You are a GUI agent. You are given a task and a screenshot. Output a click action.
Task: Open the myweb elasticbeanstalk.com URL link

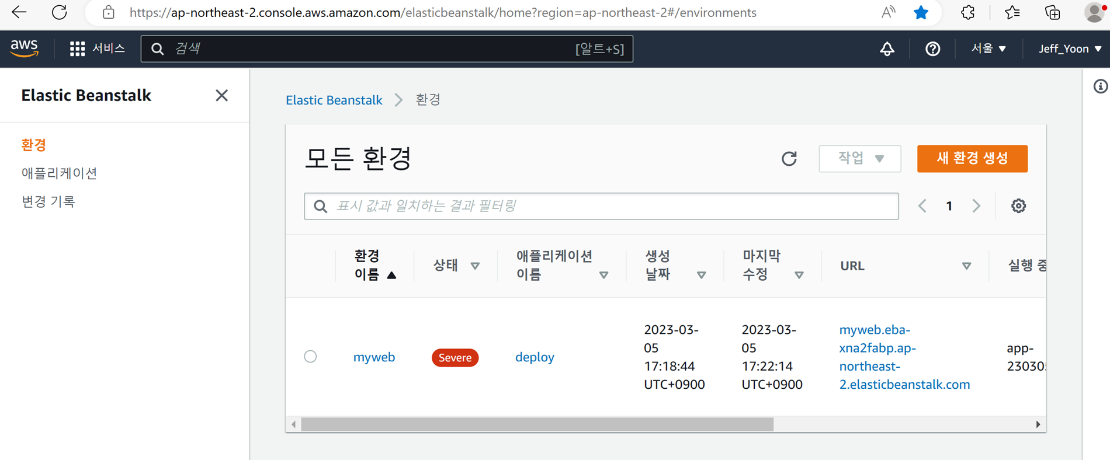coord(904,357)
